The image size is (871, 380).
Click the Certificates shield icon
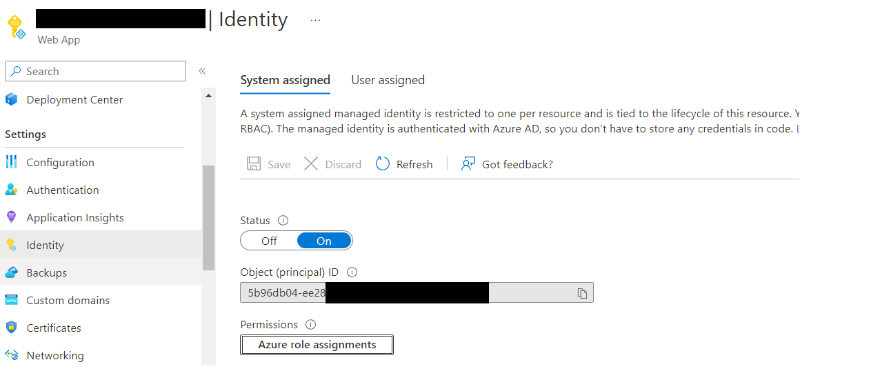click(11, 328)
